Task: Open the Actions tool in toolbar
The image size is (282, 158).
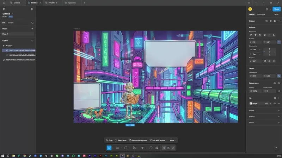Action: coord(157,148)
